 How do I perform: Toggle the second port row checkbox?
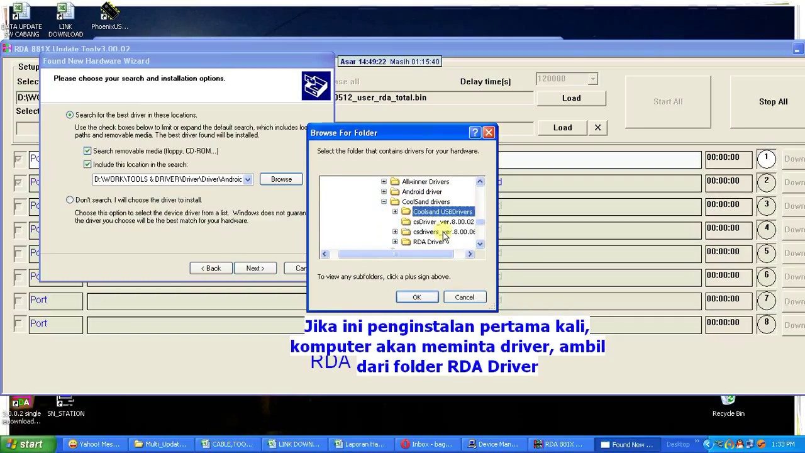pyautogui.click(x=18, y=182)
